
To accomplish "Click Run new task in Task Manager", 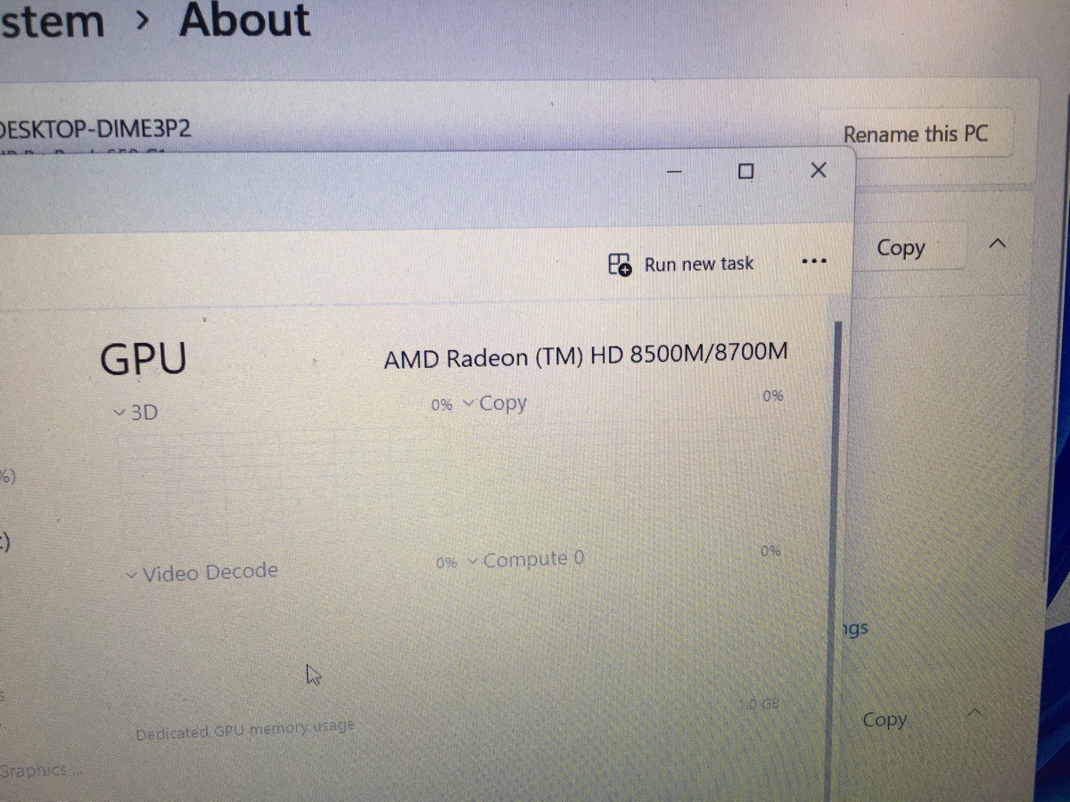I will 681,264.
